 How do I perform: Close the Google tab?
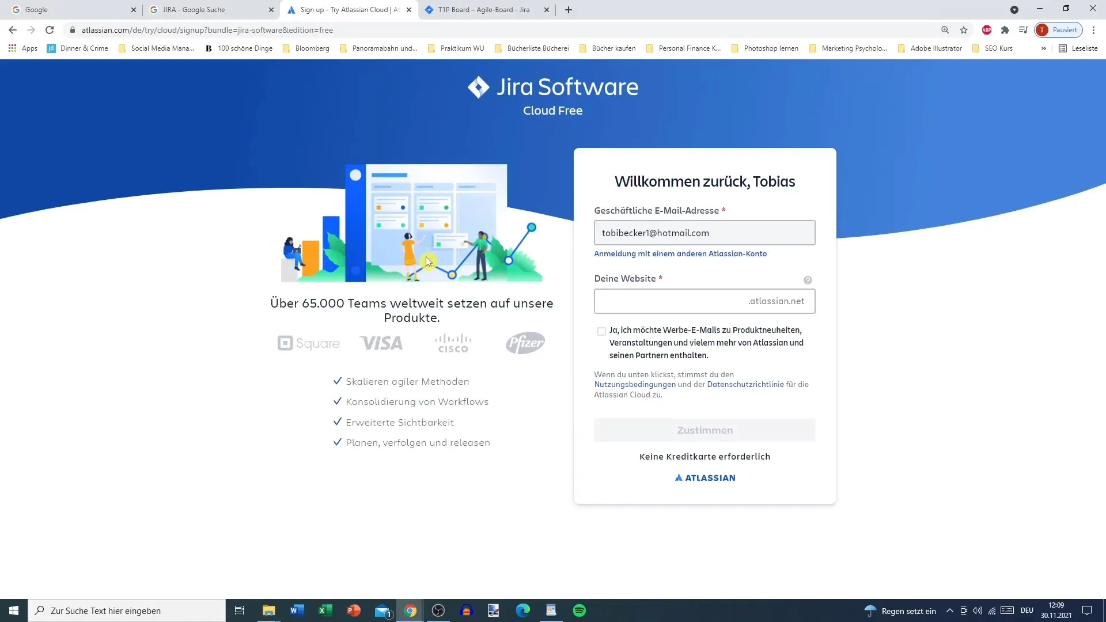[x=134, y=10]
